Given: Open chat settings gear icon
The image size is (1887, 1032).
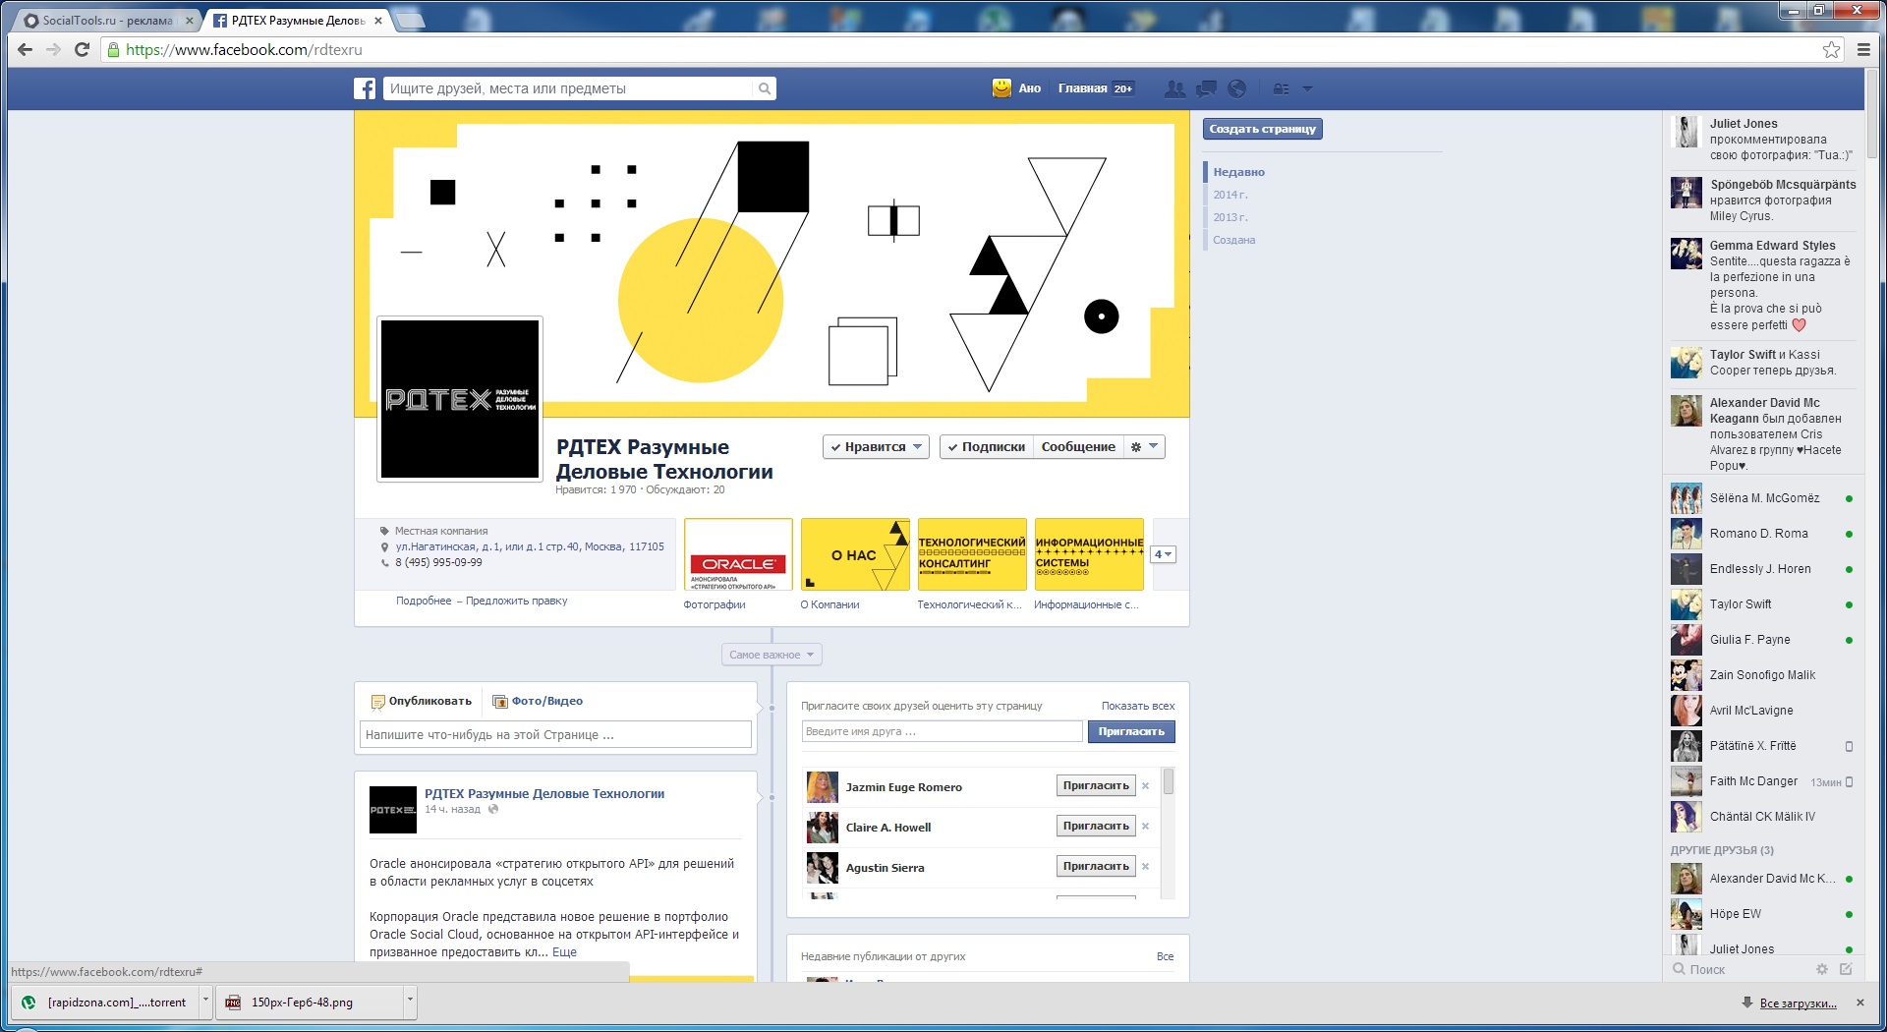Looking at the screenshot, I should pos(1822,969).
